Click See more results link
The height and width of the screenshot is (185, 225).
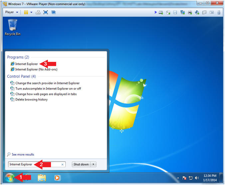[21, 154]
